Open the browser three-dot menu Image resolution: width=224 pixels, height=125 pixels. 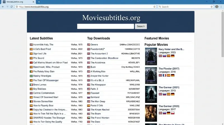[221, 7]
